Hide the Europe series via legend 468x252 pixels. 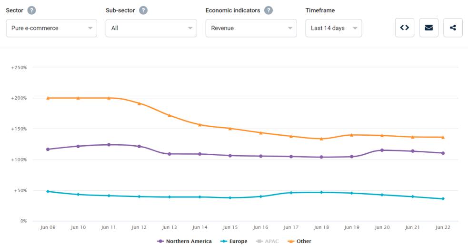coord(234,241)
